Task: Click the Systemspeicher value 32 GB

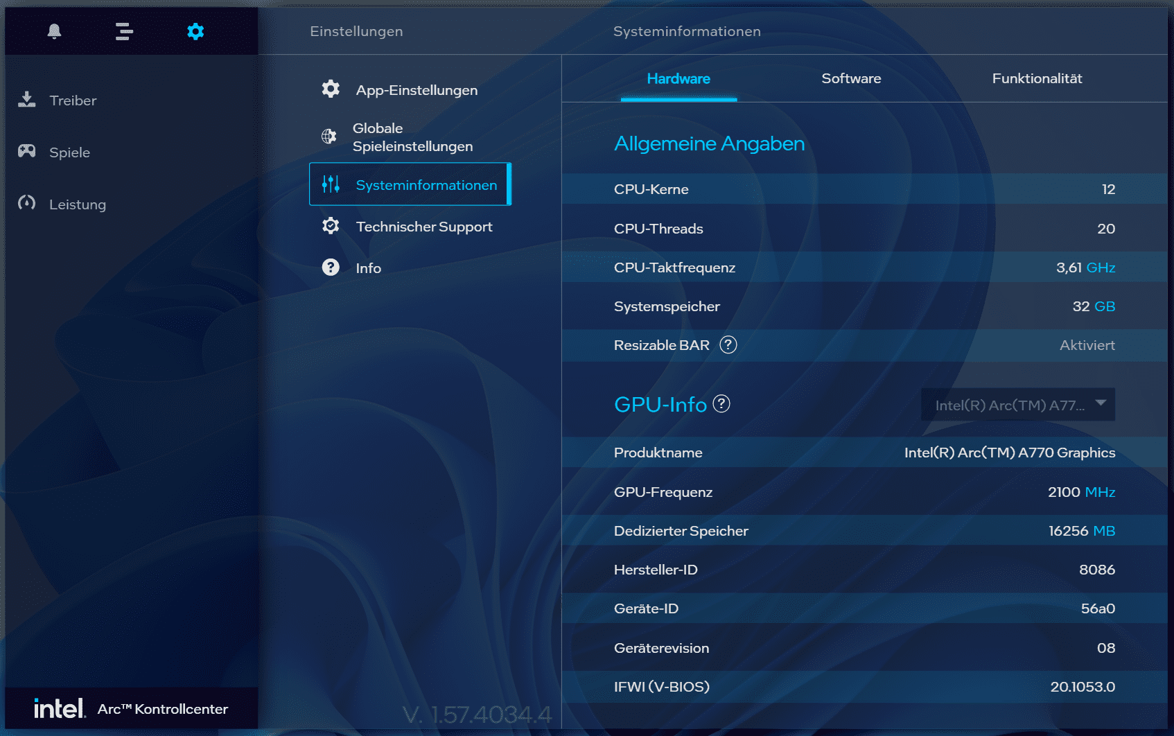Action: coord(1094,306)
